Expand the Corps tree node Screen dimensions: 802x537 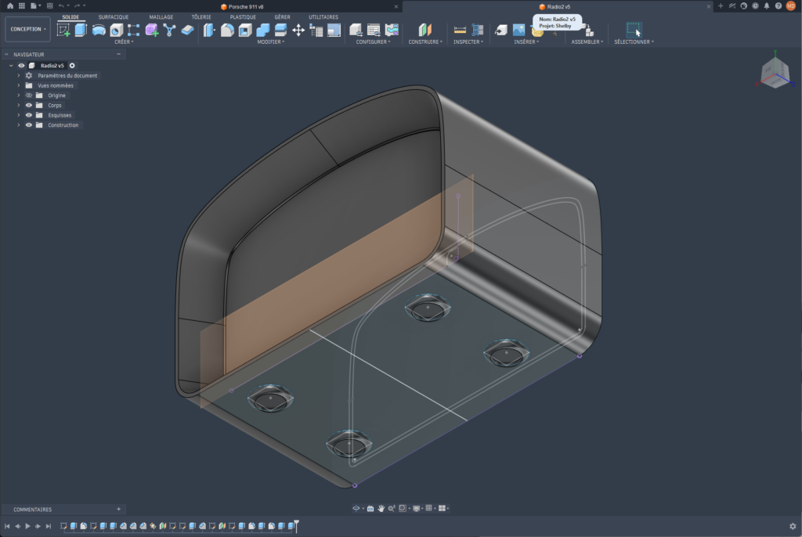[19, 105]
